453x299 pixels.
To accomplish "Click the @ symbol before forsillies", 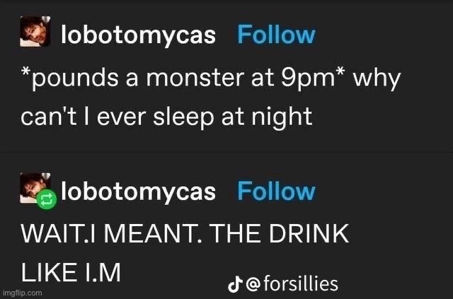I will pyautogui.click(x=252, y=285).
